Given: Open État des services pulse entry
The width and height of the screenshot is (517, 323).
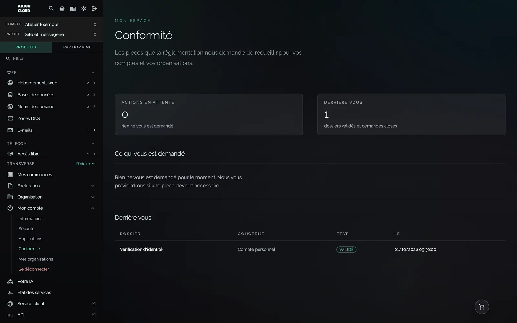Looking at the screenshot, I should (x=52, y=292).
